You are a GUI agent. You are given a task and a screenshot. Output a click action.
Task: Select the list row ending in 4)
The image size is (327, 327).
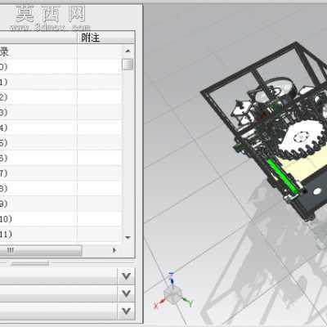[60, 128]
